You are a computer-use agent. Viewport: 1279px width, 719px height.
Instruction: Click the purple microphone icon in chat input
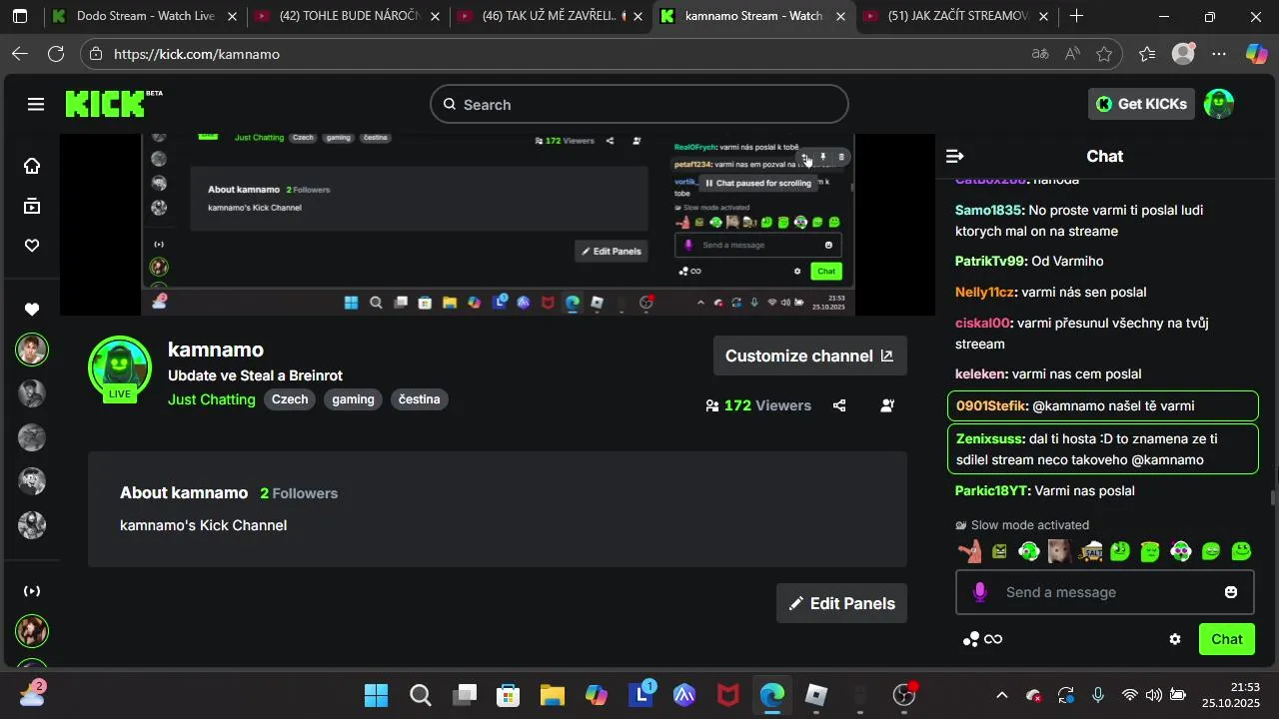pyautogui.click(x=980, y=592)
